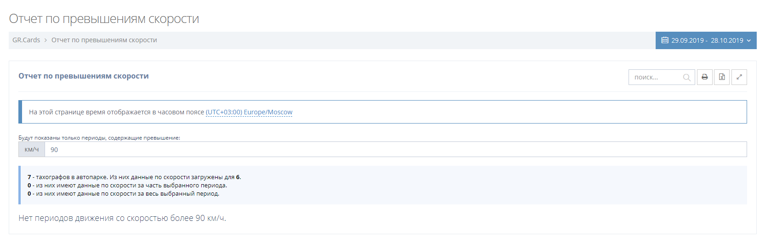Click the calendar icon on date button
Viewport: 765px width, 248px height.
[664, 40]
